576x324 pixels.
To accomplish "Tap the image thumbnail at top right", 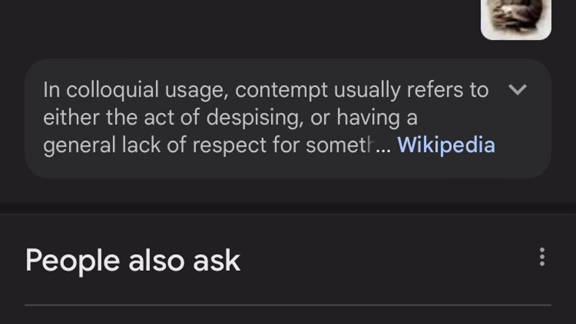I will click(516, 18).
